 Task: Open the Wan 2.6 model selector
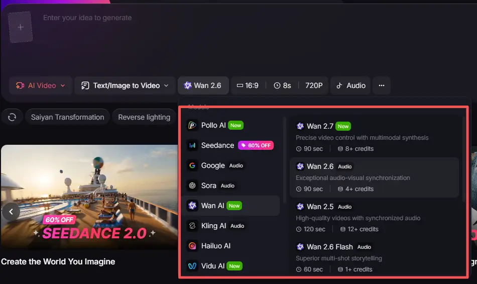(203, 85)
